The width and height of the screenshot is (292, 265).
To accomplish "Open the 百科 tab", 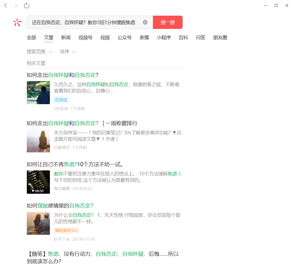I will (x=183, y=38).
